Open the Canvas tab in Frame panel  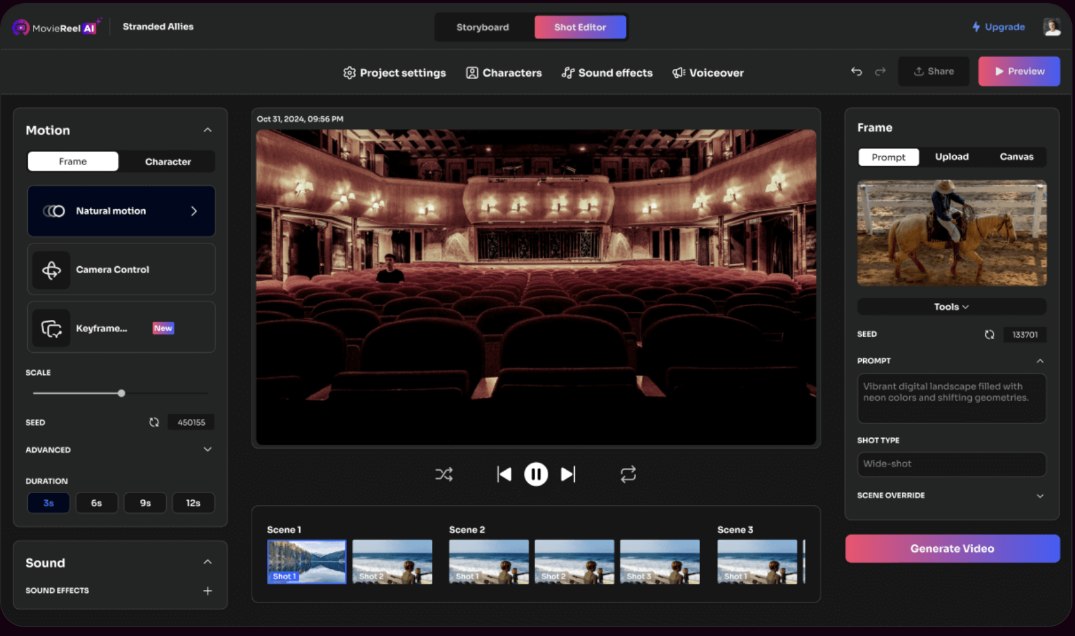pos(1016,157)
